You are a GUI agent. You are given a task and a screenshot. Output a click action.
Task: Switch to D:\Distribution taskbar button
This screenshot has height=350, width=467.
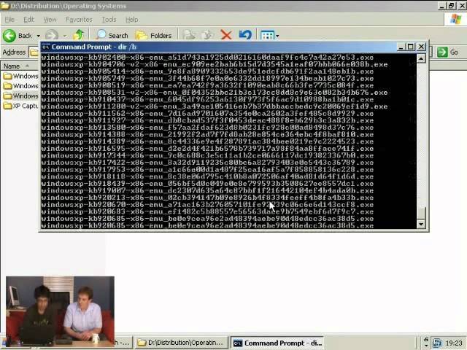tap(181, 343)
